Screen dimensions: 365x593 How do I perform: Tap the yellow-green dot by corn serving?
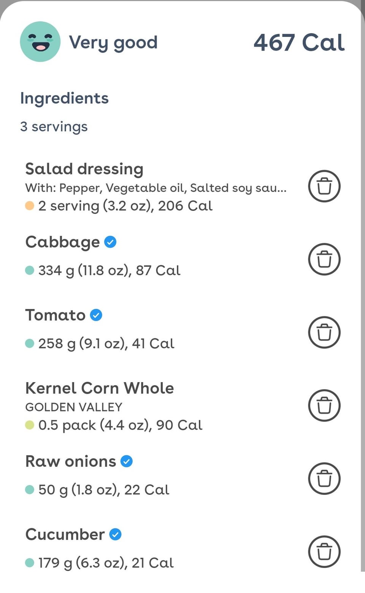pyautogui.click(x=30, y=425)
